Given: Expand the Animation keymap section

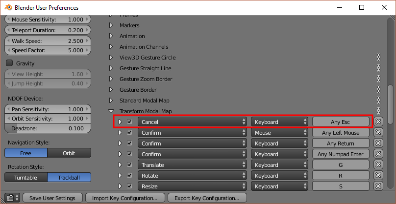Looking at the screenshot, I should (x=111, y=36).
